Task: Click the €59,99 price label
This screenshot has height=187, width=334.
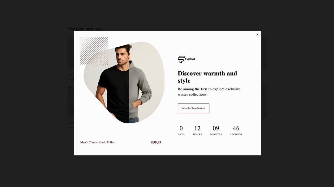Action: (156, 142)
